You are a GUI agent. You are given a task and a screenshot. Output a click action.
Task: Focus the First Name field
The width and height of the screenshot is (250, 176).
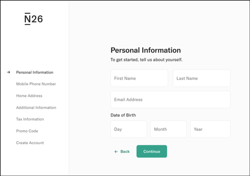(x=139, y=78)
